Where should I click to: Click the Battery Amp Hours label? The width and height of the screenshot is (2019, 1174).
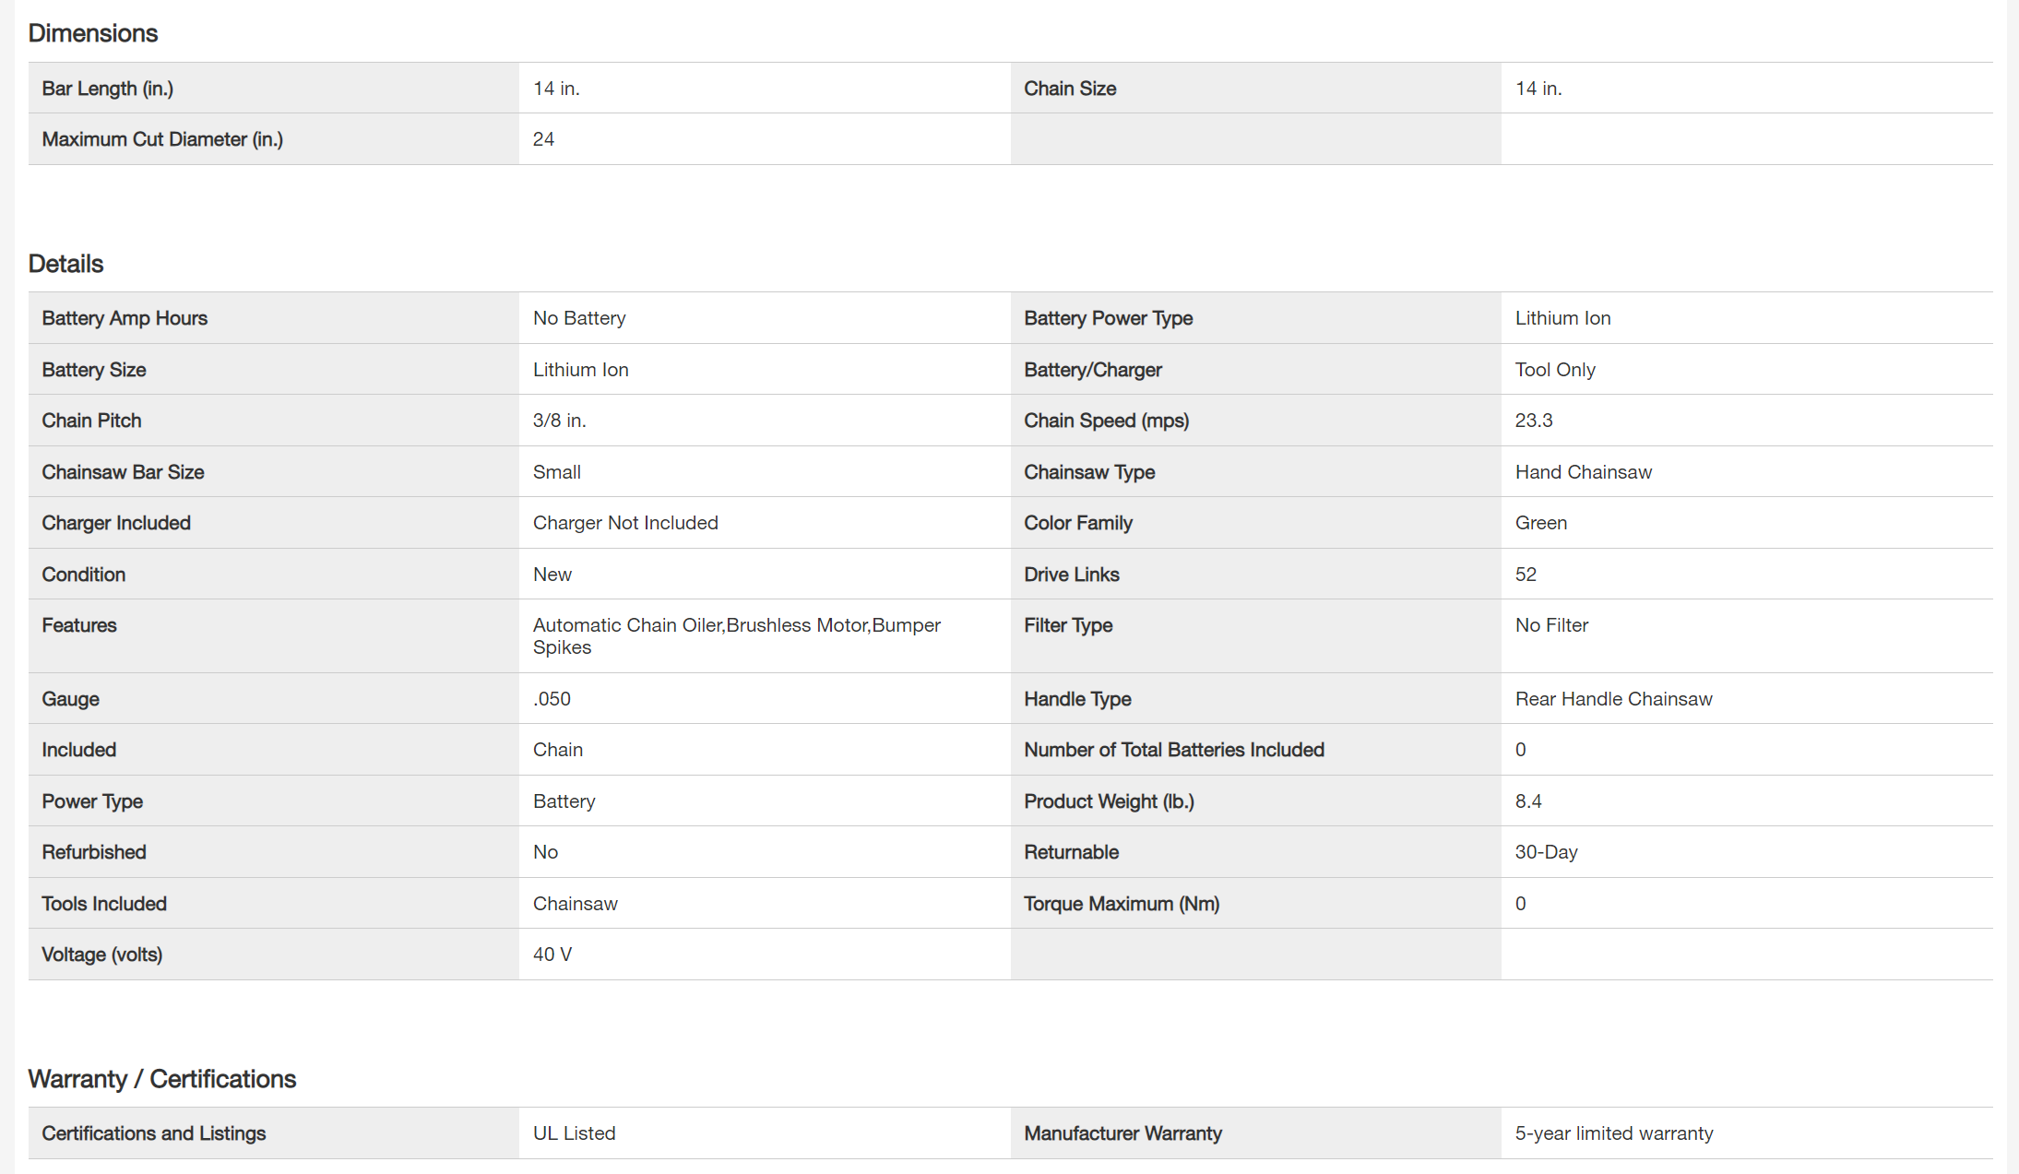(x=125, y=318)
